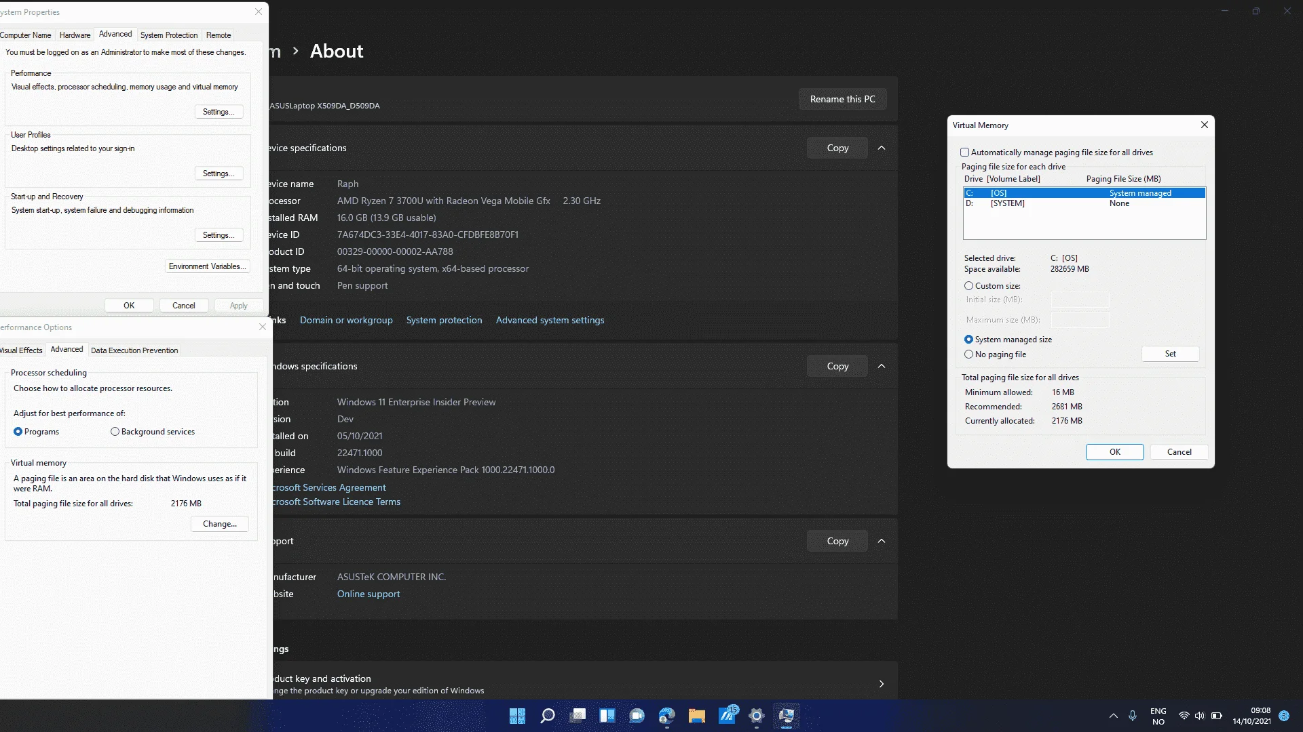Open the Chat app on the taskbar
This screenshot has height=732, width=1303.
coord(637,716)
